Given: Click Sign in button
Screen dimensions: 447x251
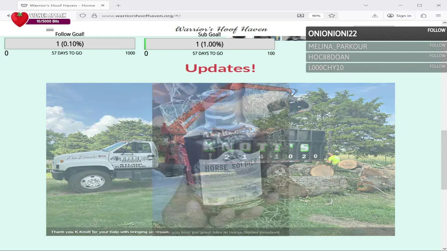Looking at the screenshot, I should point(400,16).
